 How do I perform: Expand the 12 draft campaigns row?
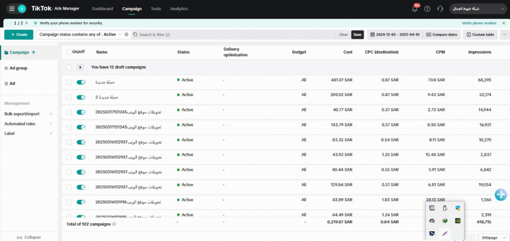click(x=80, y=67)
